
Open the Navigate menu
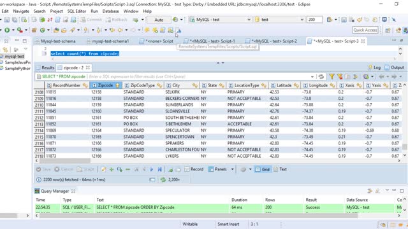tap(21, 11)
